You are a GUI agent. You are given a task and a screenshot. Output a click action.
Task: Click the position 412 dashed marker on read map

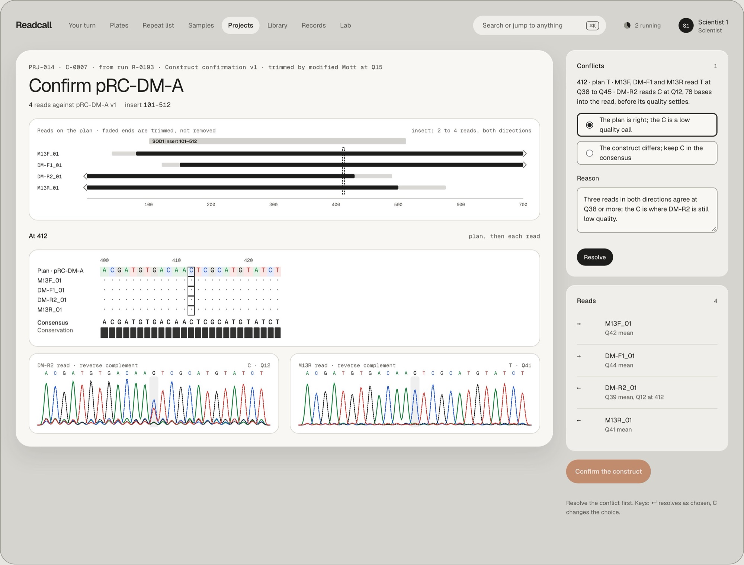(x=343, y=171)
